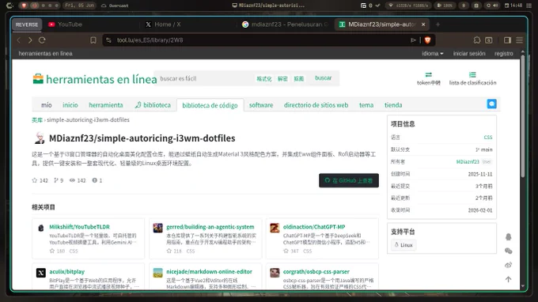This screenshot has height=302, width=538.
Task: Open directorio de sitios web tab
Action: 316,105
